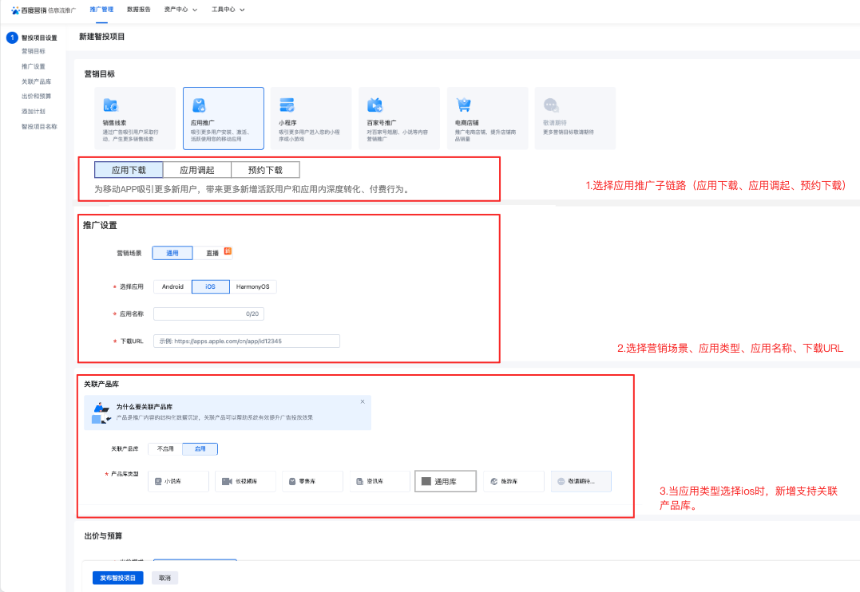Viewport: 860px width, 592px height.
Task: Pick the 零售库 product library type
Action: (312, 481)
